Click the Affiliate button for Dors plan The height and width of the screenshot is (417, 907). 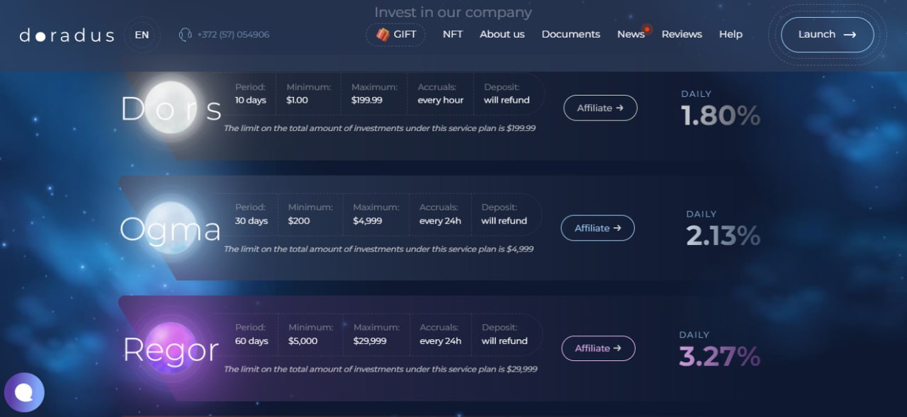[x=600, y=108]
